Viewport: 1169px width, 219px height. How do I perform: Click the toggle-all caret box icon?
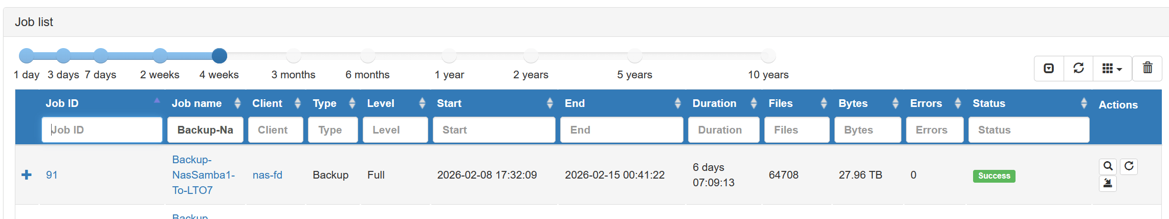pos(1049,68)
